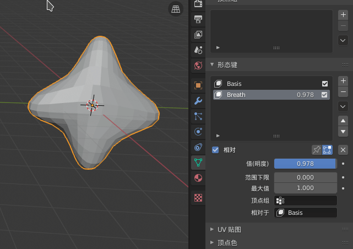
Task: Open the 顶点组 vertex group field
Action: pyautogui.click(x=306, y=201)
